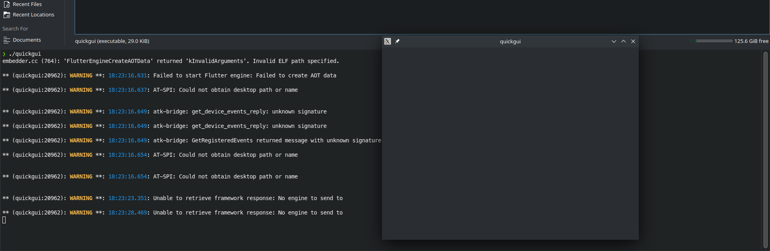Click the 18:23:23.351 'Unable to retrieve' line
Image resolution: width=770 pixels, height=251 pixels.
pos(173,198)
